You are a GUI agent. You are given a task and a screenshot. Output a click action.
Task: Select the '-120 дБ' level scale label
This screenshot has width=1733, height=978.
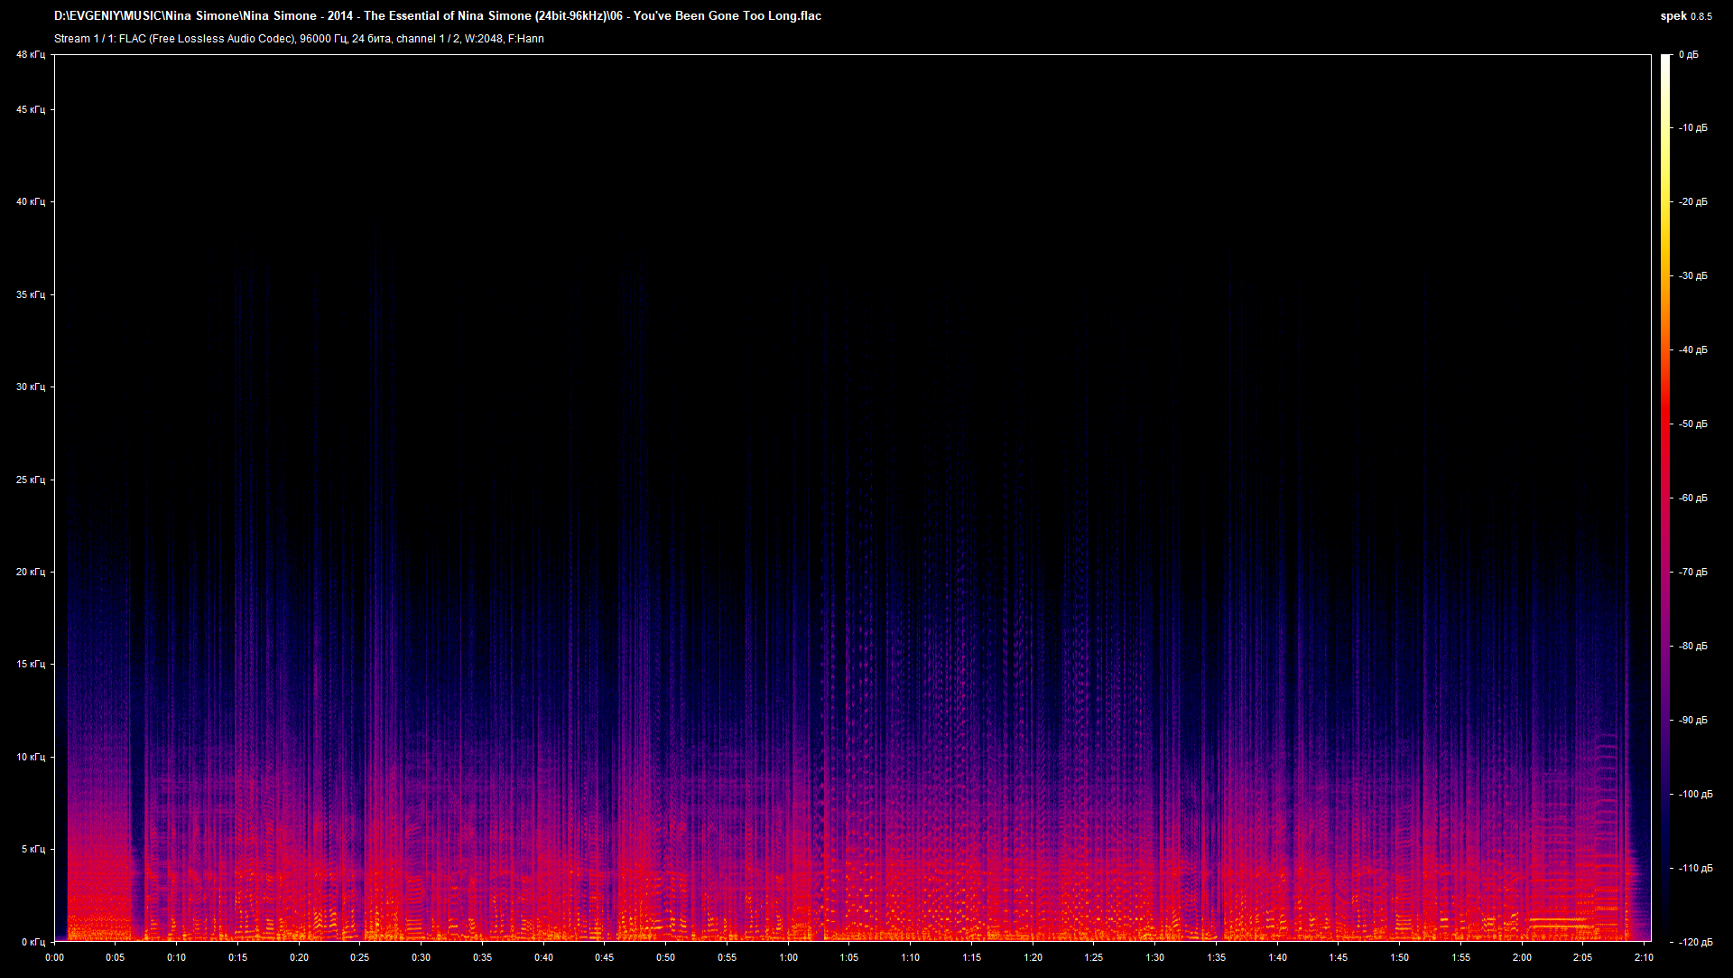pyautogui.click(x=1696, y=942)
